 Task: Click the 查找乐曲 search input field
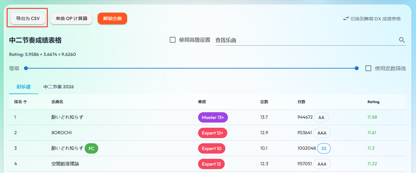(306, 40)
